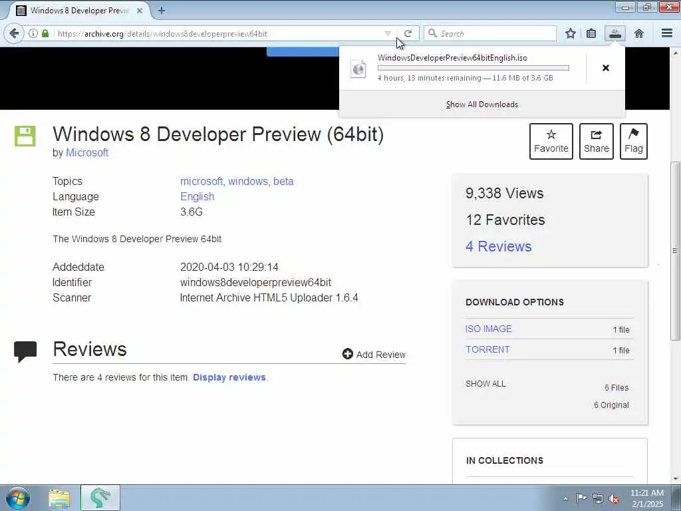681x511 pixels.
Task: Click the green floppy disk software icon
Action: (25, 136)
